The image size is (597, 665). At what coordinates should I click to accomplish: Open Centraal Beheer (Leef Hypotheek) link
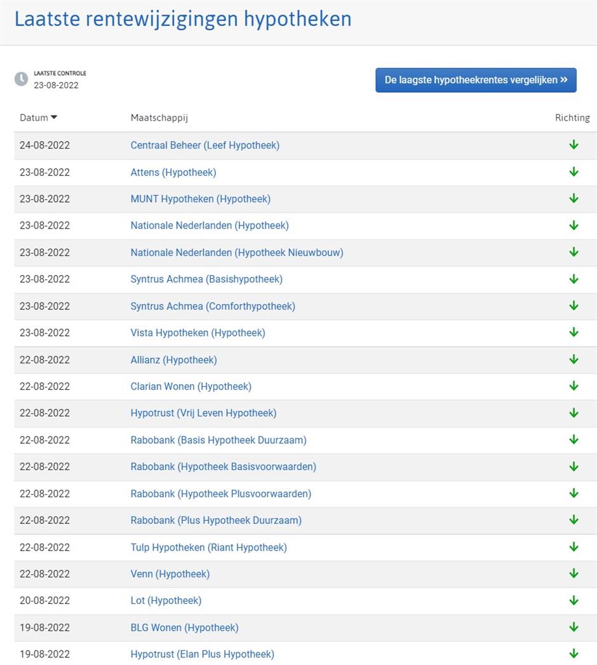pos(205,145)
